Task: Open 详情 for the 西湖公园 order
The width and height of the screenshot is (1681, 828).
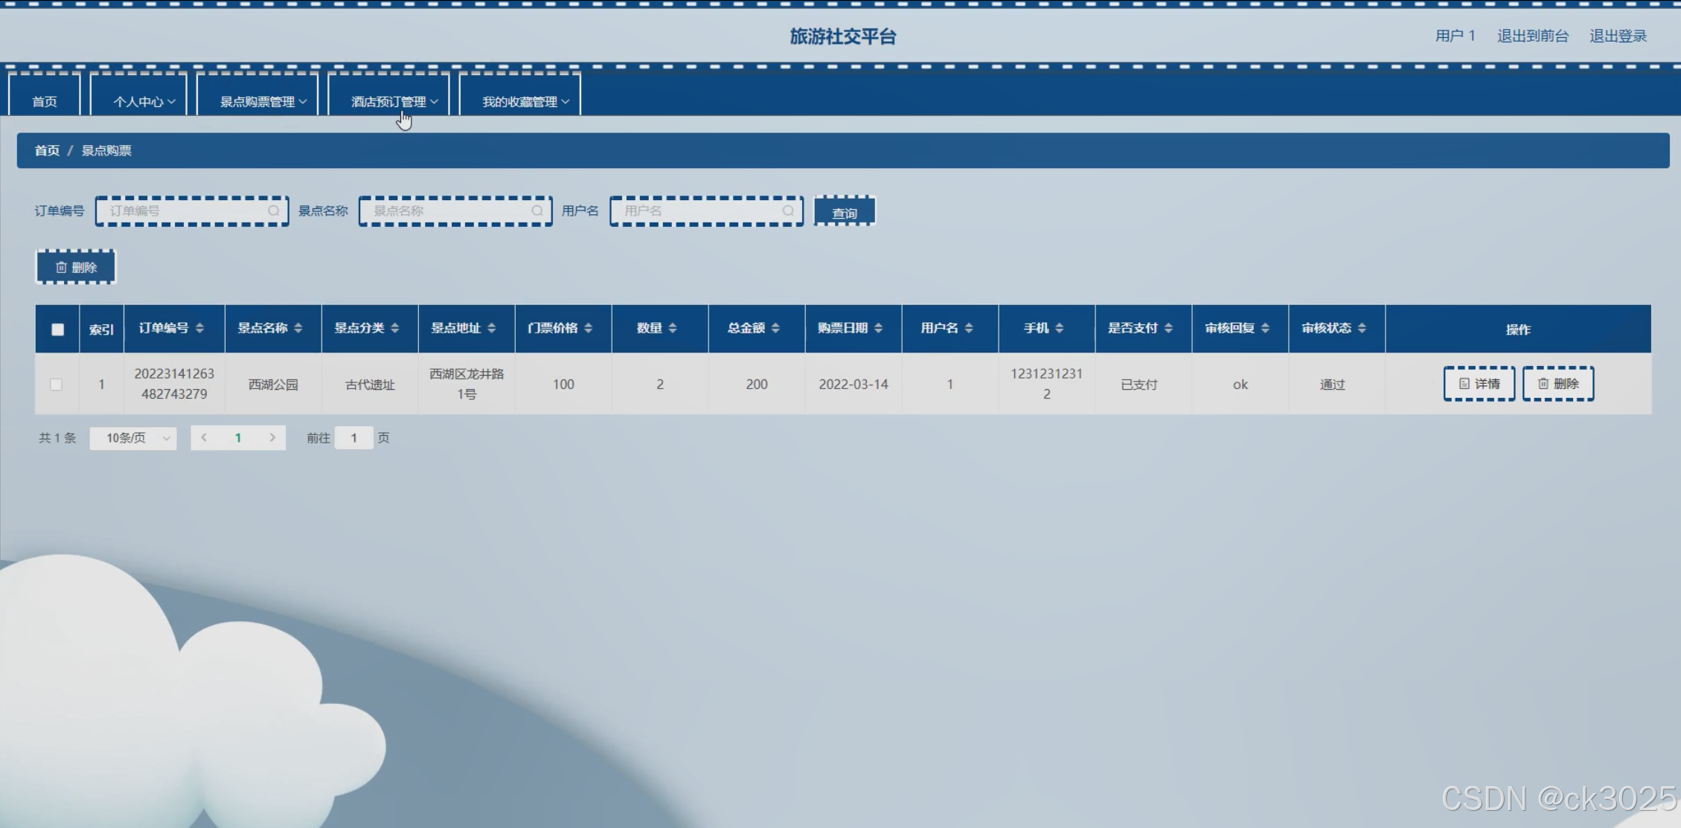Action: [1479, 384]
